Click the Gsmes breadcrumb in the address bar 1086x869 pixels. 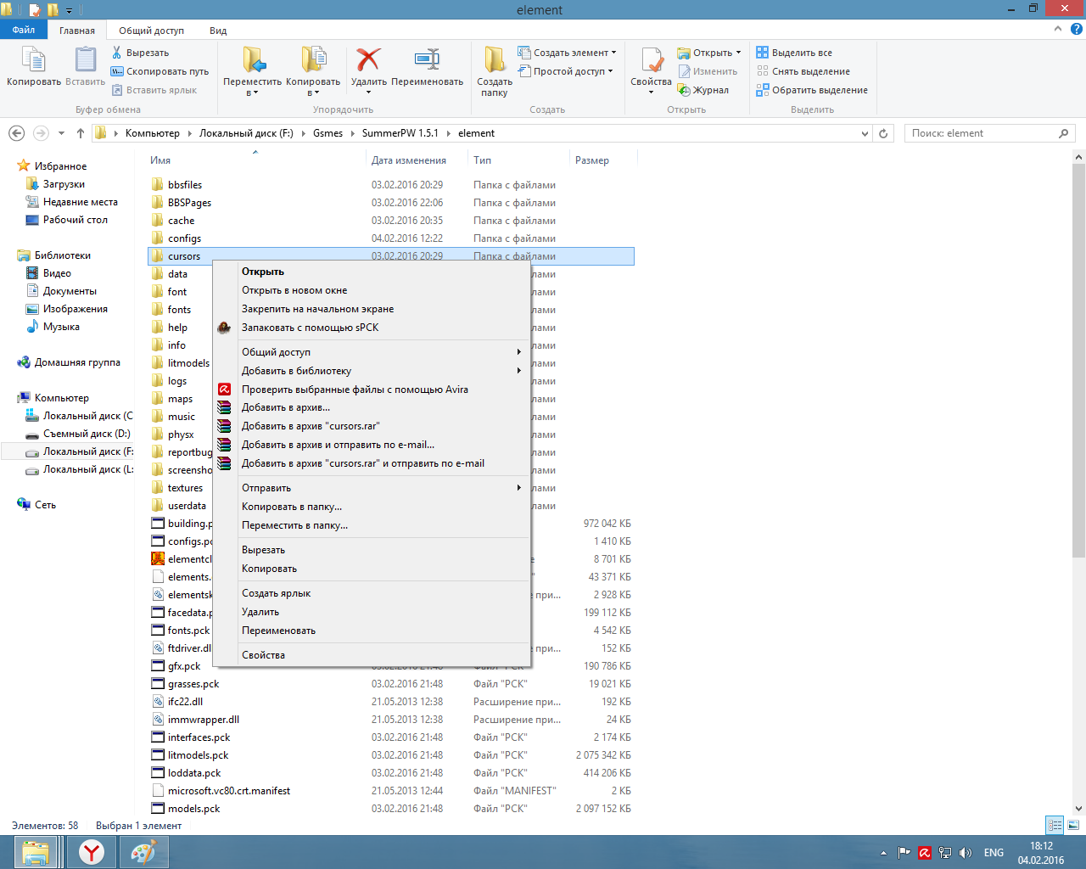coord(327,133)
